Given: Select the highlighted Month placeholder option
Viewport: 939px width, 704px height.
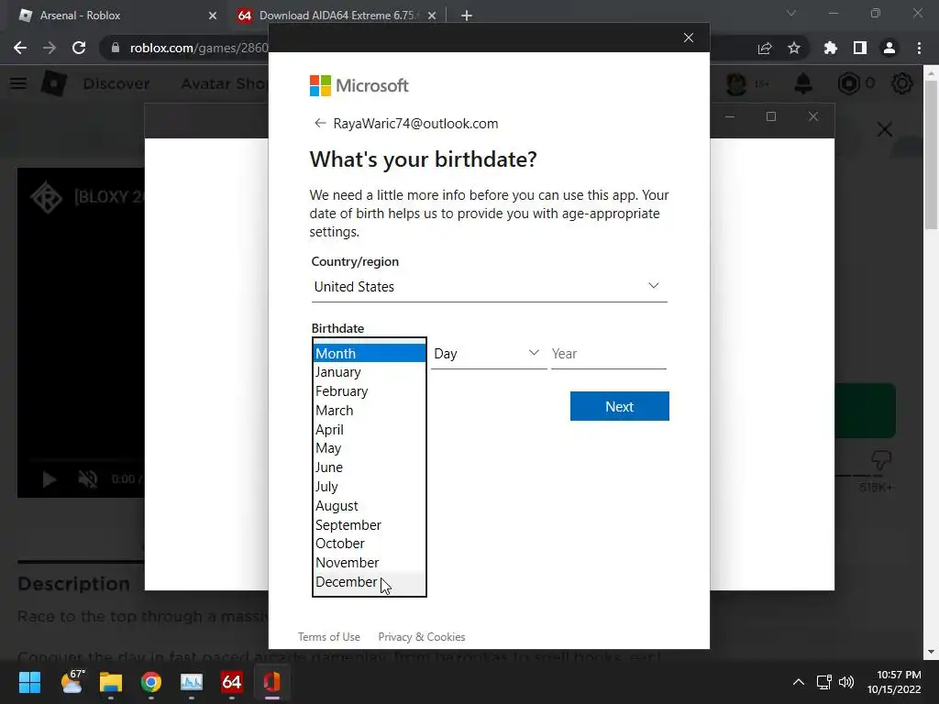Looking at the screenshot, I should point(369,353).
